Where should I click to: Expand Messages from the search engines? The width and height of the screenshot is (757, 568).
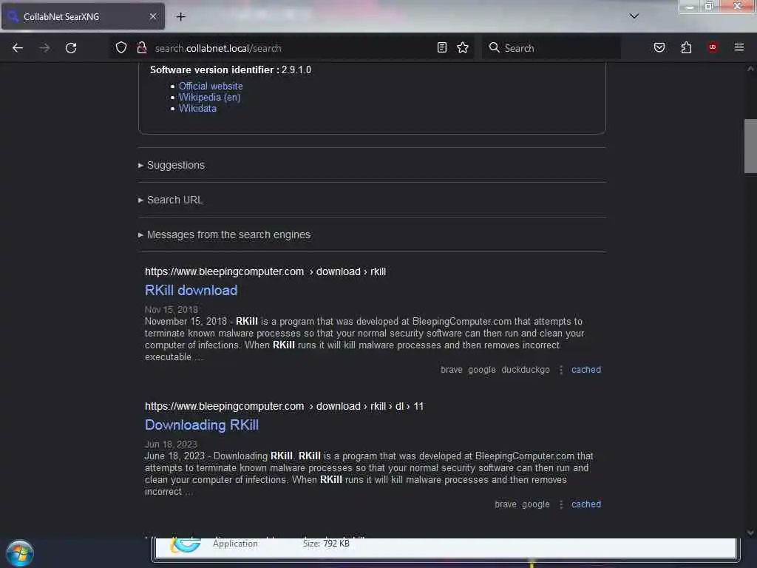[228, 234]
